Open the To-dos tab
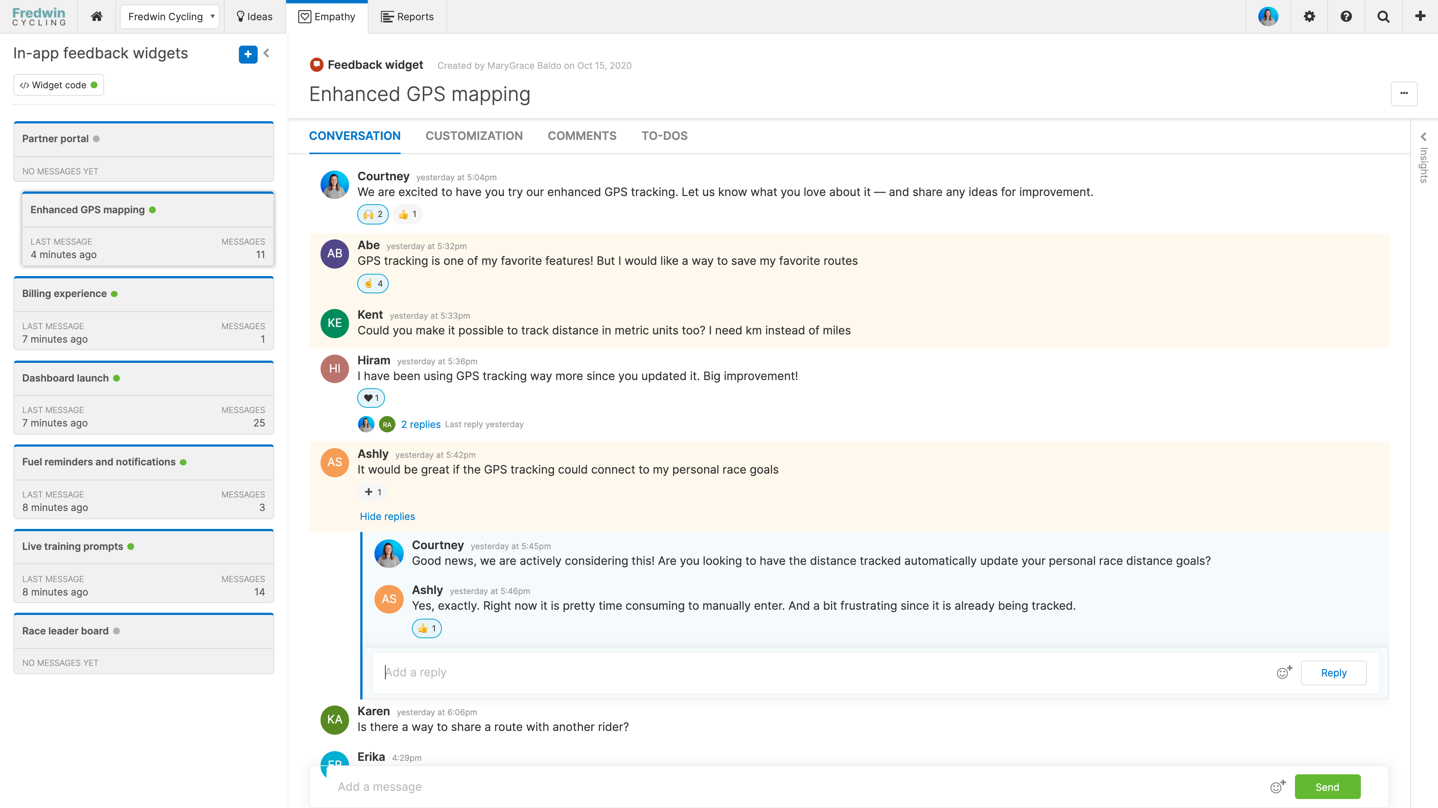This screenshot has height=808, width=1438. pyautogui.click(x=664, y=135)
